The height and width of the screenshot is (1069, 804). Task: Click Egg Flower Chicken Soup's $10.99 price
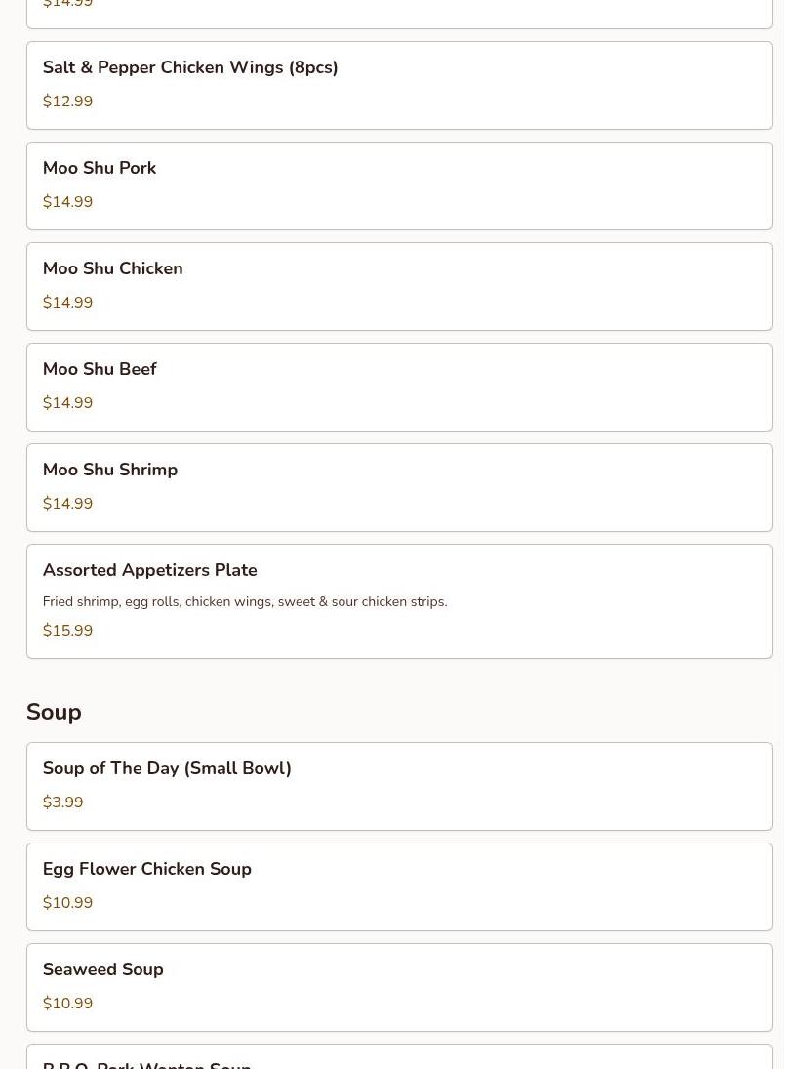click(x=67, y=903)
